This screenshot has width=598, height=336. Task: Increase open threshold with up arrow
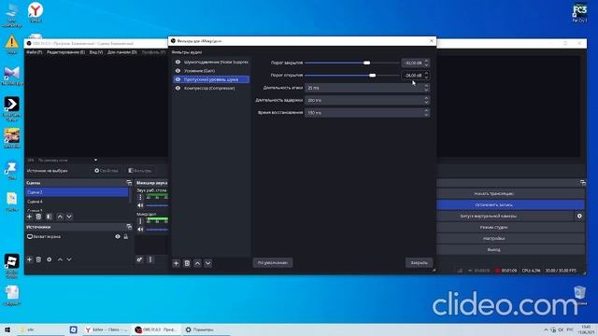tap(426, 74)
